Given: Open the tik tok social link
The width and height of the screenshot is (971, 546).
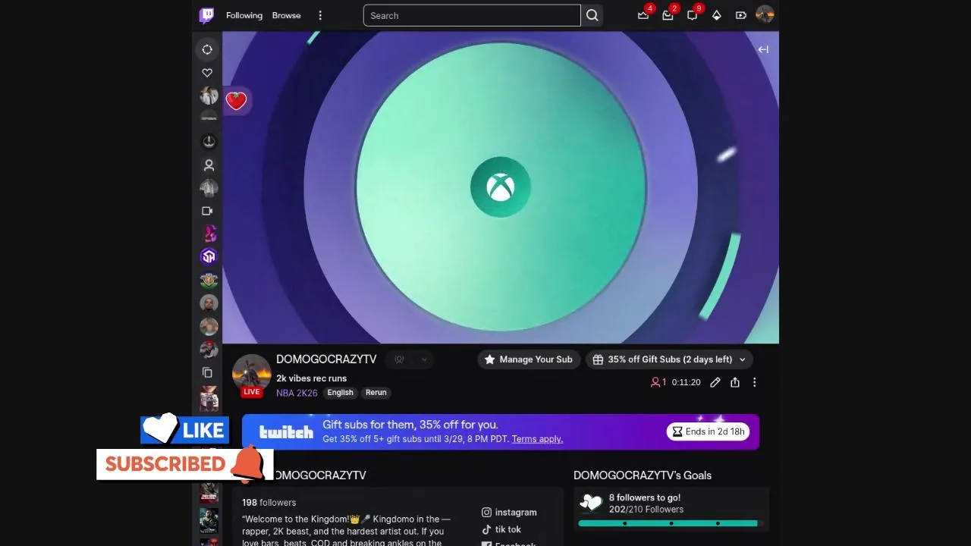Looking at the screenshot, I should pos(501,529).
